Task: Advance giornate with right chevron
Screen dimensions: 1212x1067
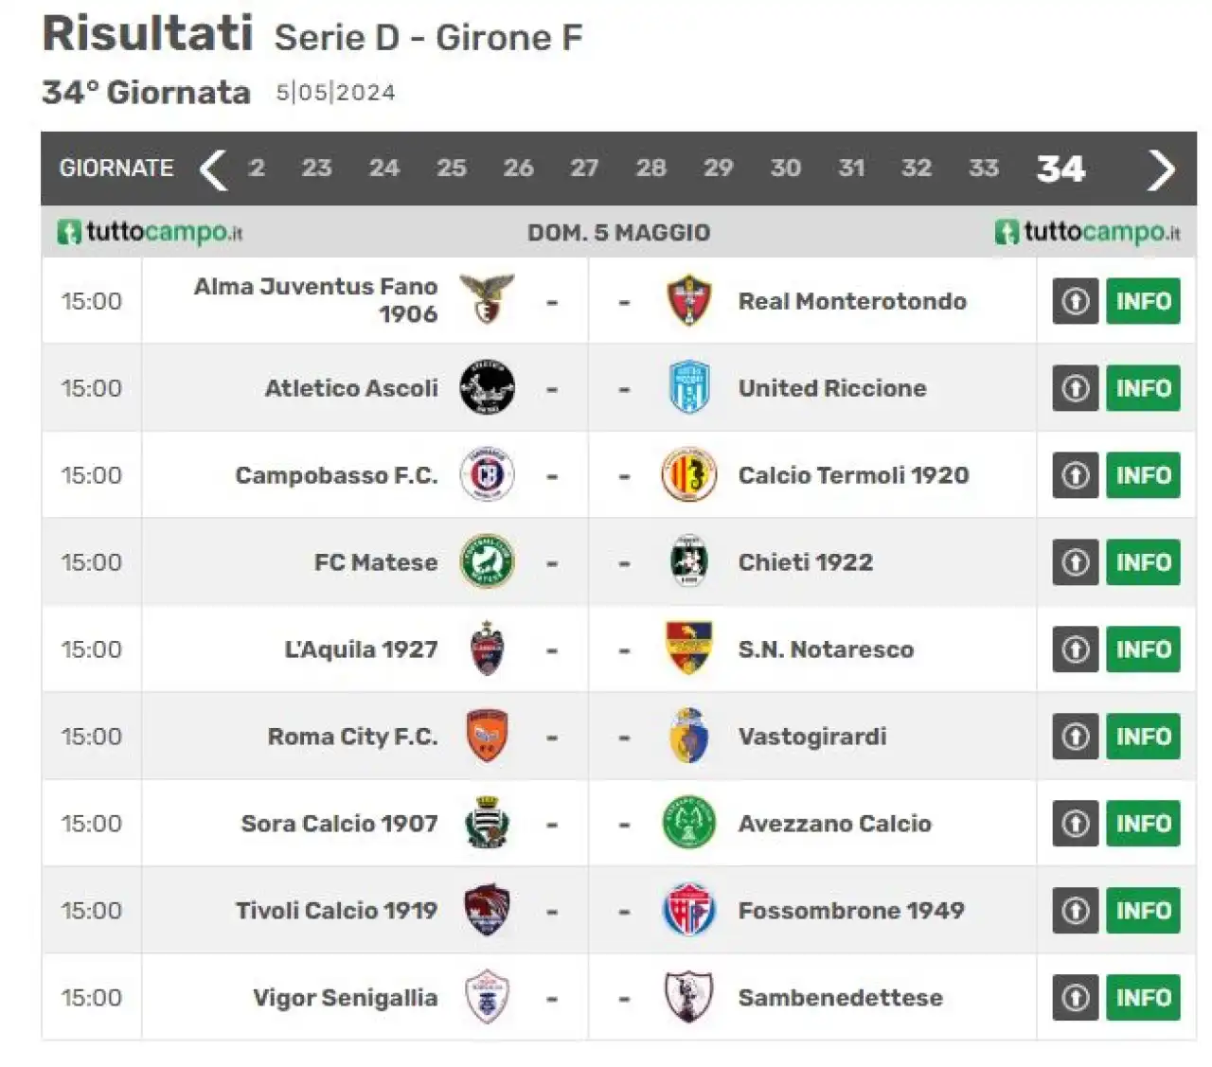Action: click(1161, 169)
